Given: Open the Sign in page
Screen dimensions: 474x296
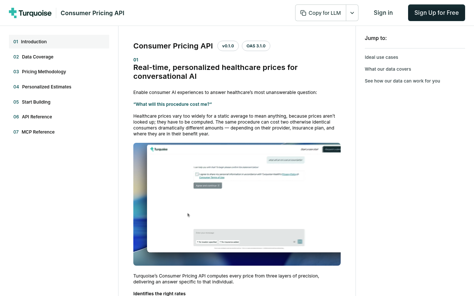Looking at the screenshot, I should tap(383, 13).
